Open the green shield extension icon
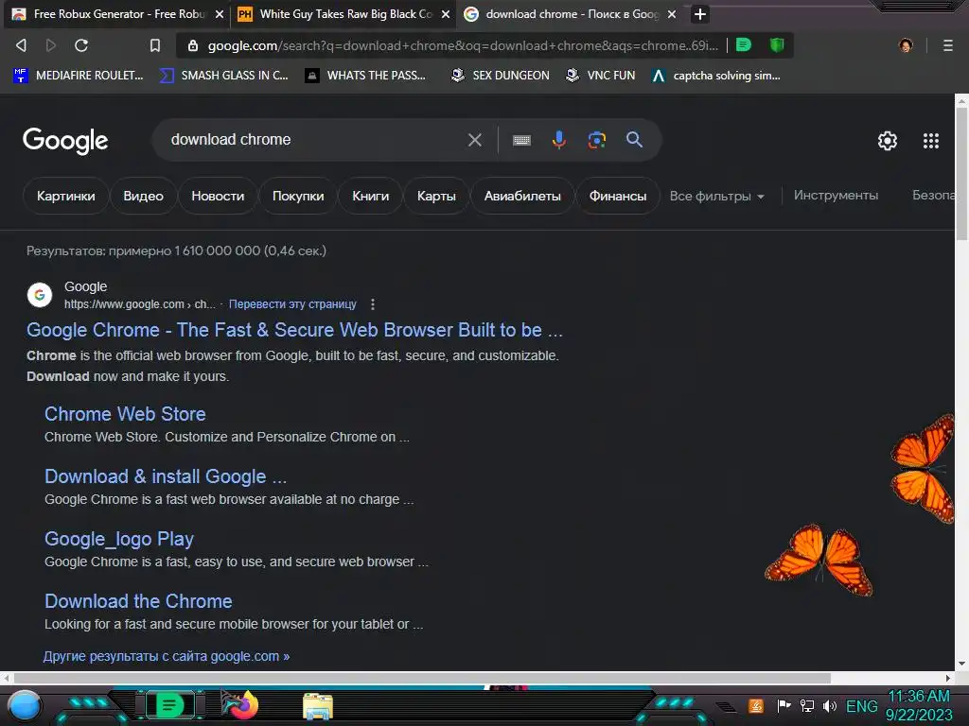This screenshot has height=726, width=969. 777,45
